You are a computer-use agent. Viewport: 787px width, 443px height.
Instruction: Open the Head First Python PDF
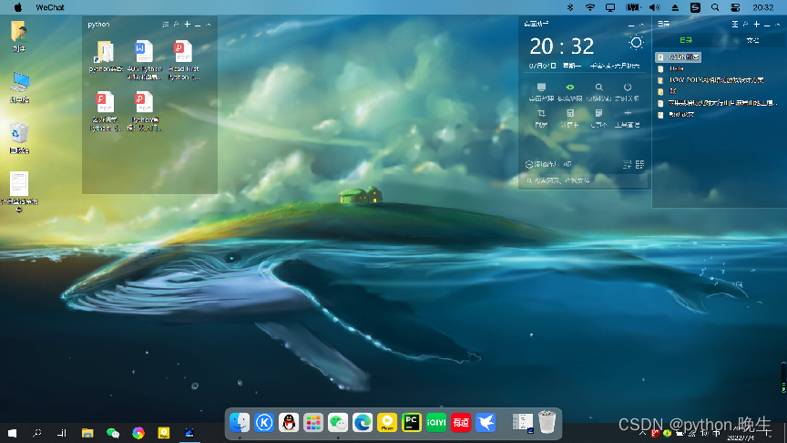tap(183, 60)
